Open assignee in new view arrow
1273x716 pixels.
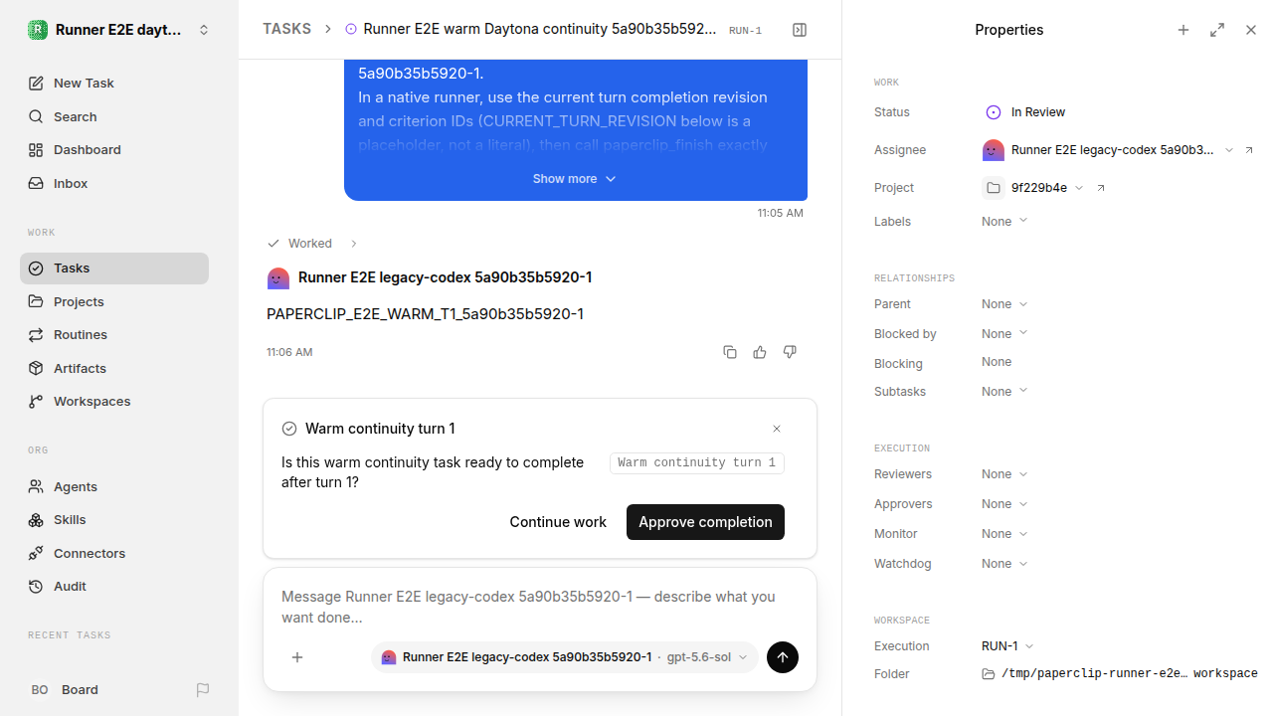(x=1250, y=150)
